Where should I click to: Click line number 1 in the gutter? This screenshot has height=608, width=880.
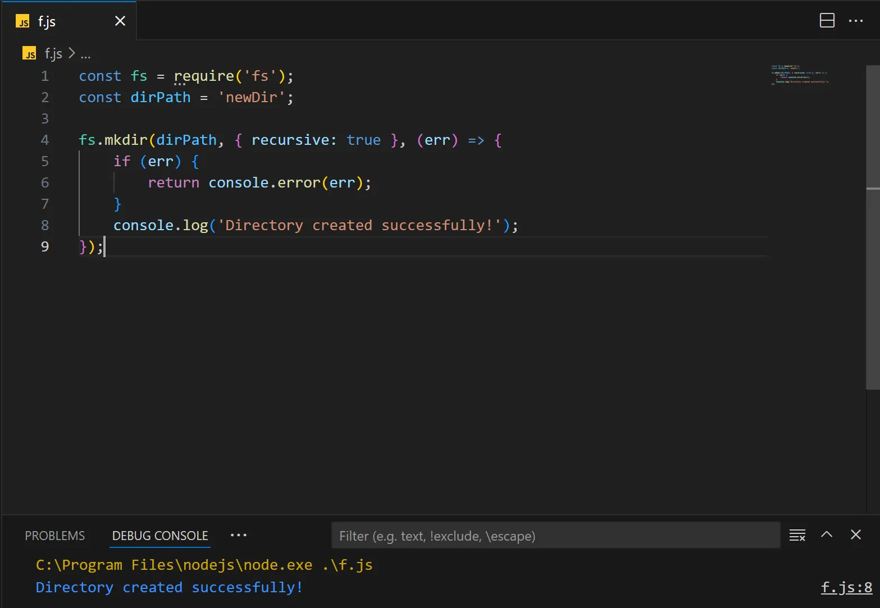point(45,76)
